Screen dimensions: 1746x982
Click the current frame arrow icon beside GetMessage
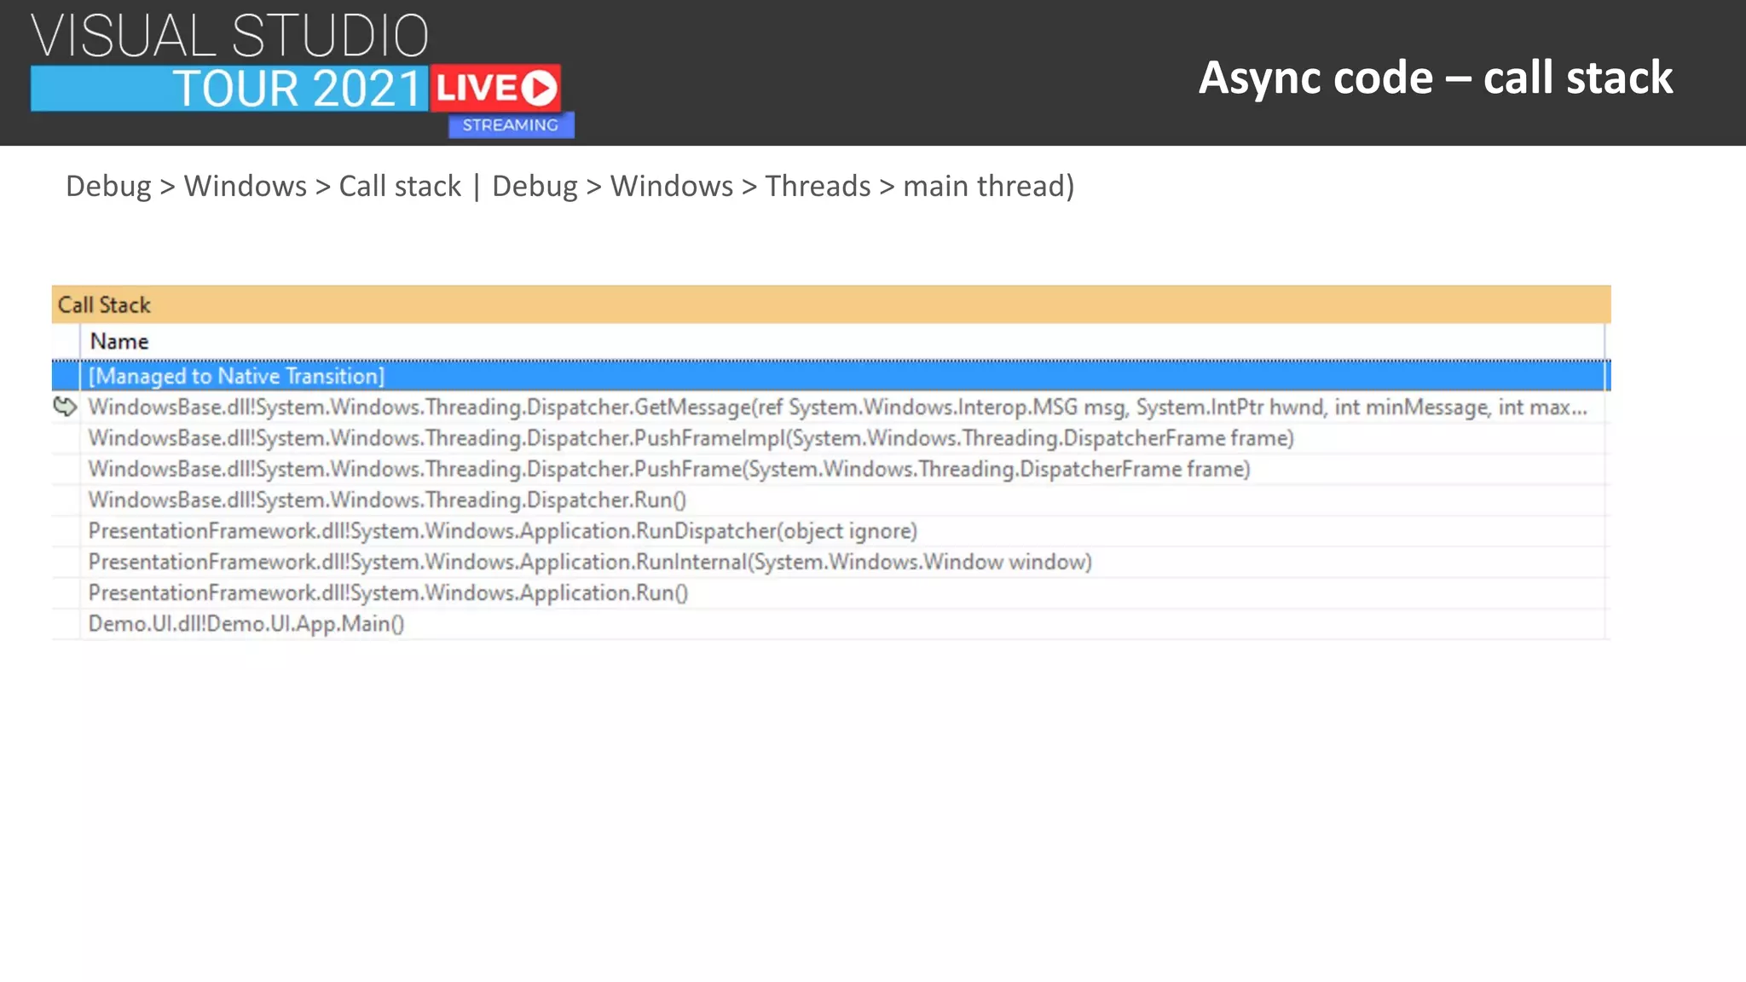tap(65, 407)
